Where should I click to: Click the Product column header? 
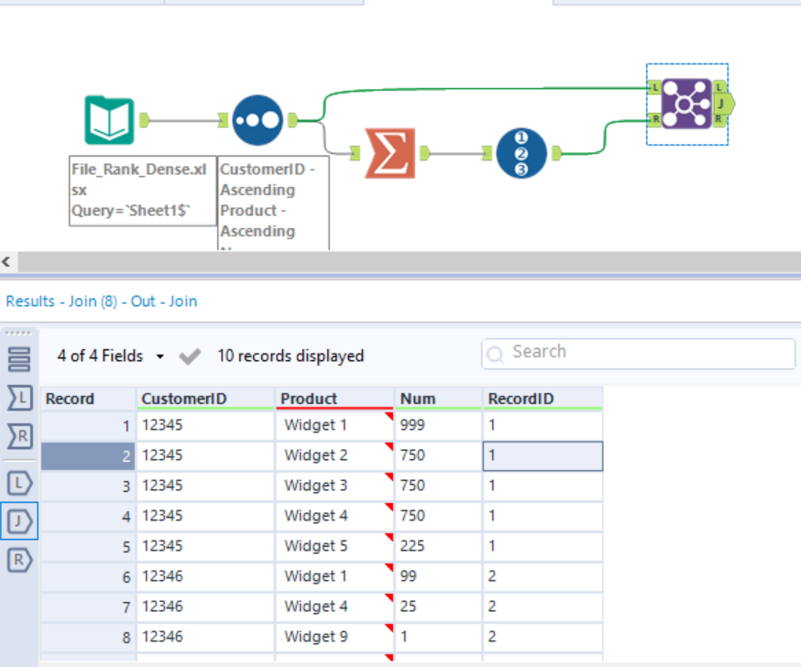[x=335, y=399]
